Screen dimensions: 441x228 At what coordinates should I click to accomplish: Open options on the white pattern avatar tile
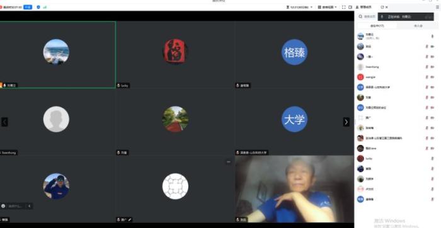228,162
